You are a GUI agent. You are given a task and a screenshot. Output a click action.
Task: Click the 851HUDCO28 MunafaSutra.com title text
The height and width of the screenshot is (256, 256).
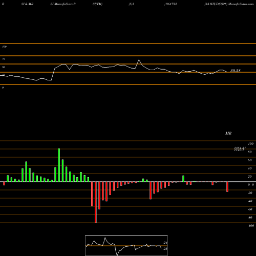(x=229, y=4)
